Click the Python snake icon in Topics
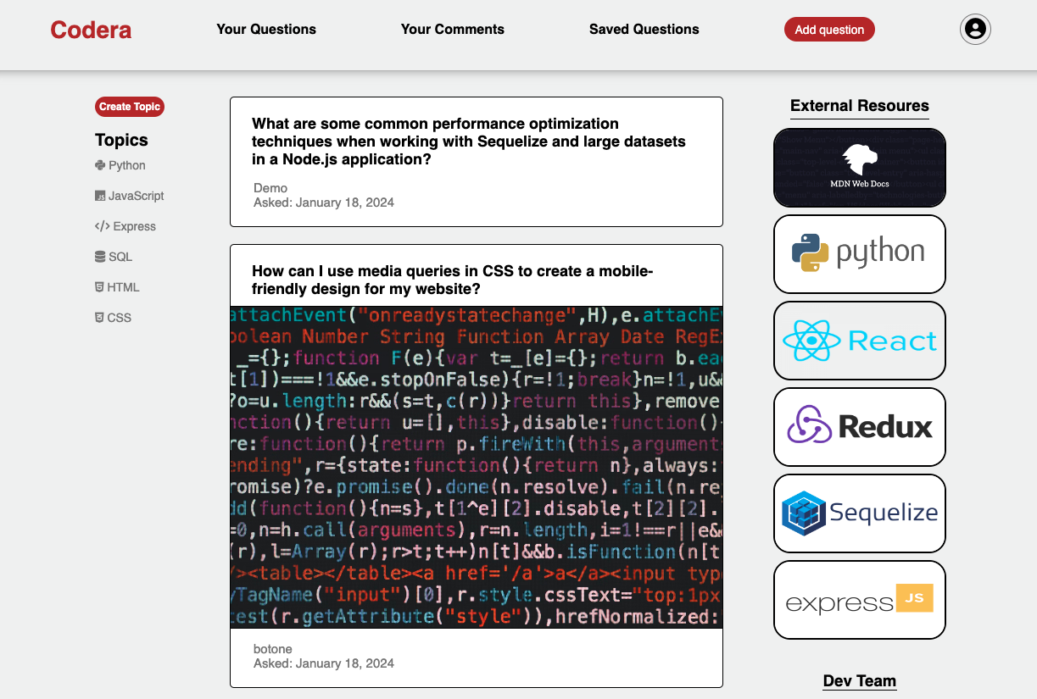1037x699 pixels. tap(100, 166)
